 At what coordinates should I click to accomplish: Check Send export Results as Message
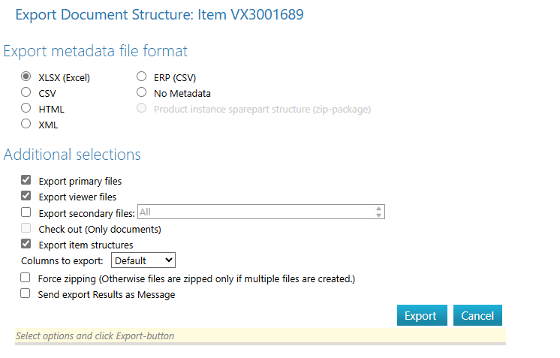(x=26, y=294)
